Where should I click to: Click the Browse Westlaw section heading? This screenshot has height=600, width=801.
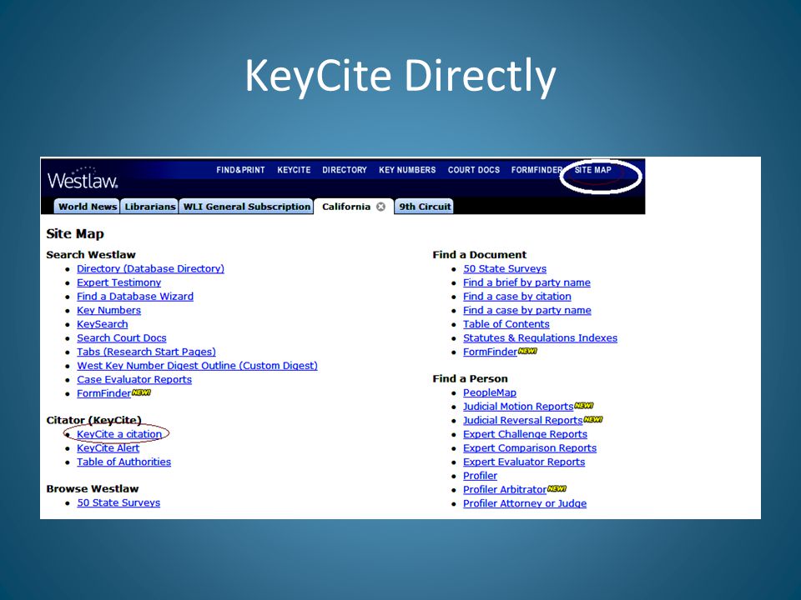pos(93,488)
